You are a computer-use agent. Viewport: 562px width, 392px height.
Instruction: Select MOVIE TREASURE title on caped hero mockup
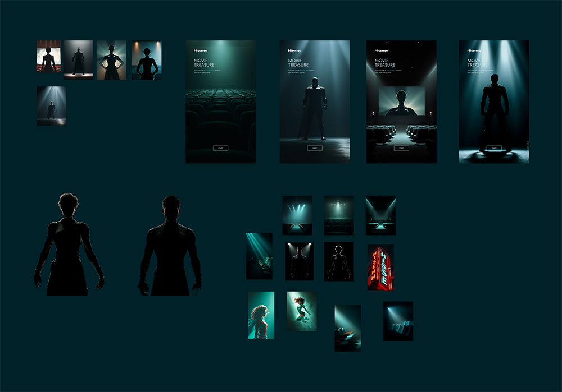[296, 63]
